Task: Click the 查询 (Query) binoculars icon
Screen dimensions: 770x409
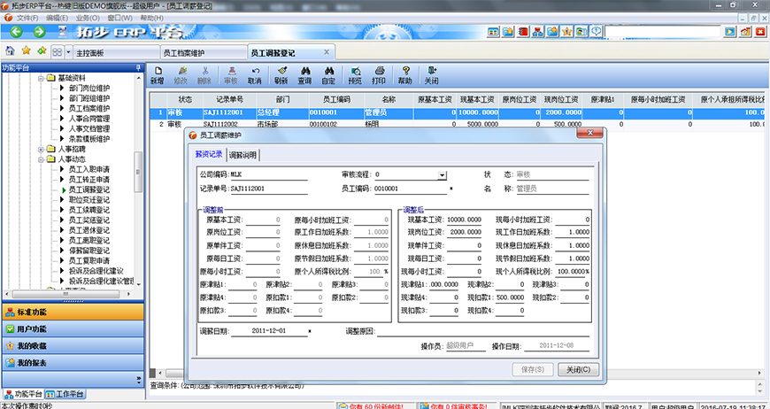Action: click(304, 75)
